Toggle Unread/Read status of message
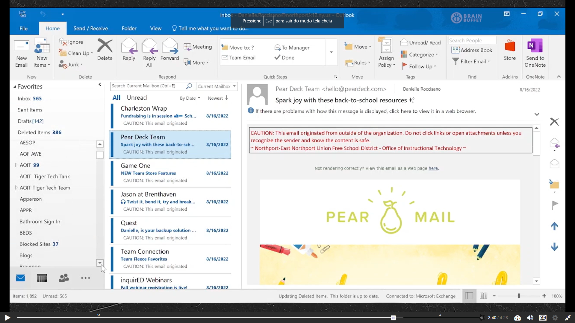Viewport: 575px width, 323px height. (420, 42)
